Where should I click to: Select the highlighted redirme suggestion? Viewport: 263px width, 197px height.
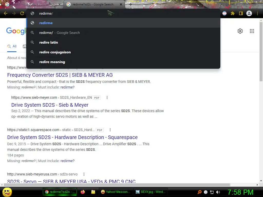click(123, 23)
